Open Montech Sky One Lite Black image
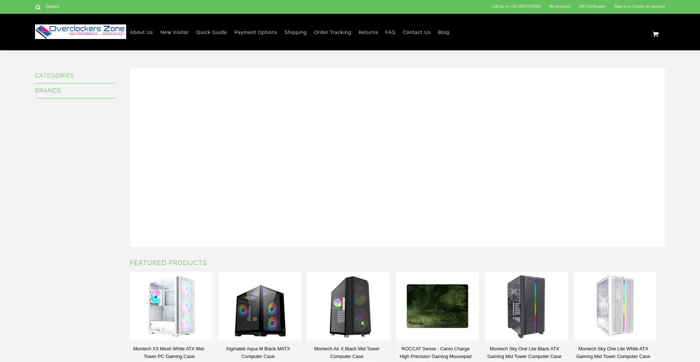Image resolution: width=700 pixels, height=362 pixels. 526,306
